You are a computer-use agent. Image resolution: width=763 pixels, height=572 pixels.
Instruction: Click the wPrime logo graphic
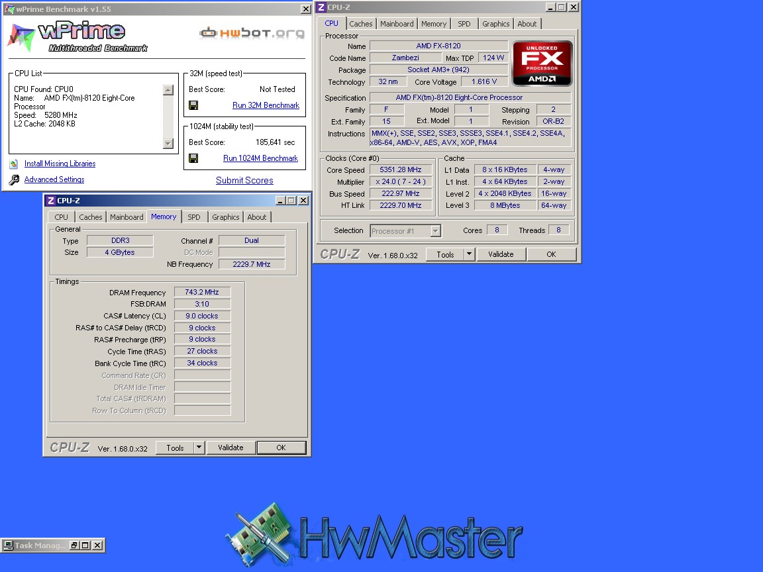click(x=77, y=37)
